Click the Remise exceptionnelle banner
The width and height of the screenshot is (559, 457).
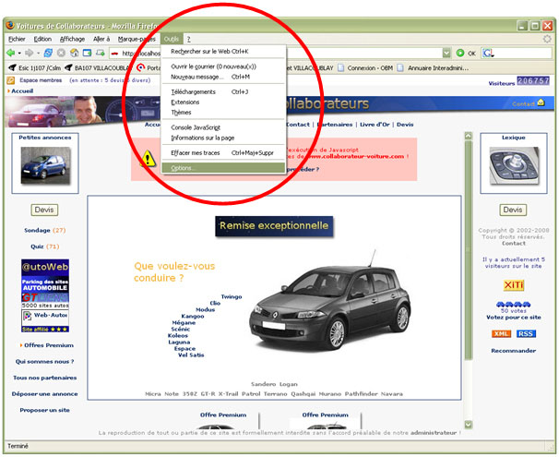274,226
